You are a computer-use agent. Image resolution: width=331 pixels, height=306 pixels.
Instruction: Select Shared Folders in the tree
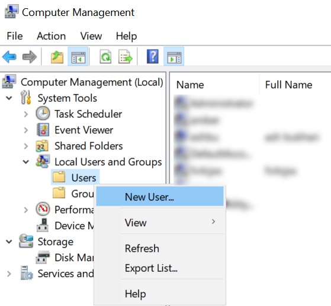tap(89, 146)
